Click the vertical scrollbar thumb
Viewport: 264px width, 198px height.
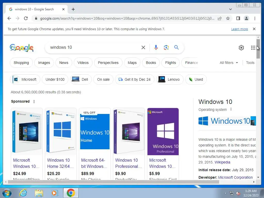(258, 49)
